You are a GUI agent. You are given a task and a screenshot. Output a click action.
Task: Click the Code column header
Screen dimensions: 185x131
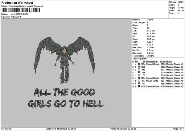point(163,61)
